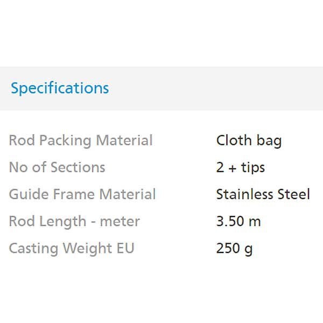Screen dimensions: 323x323
Task: Click the '2 + tips' value
Action: pyautogui.click(x=241, y=167)
